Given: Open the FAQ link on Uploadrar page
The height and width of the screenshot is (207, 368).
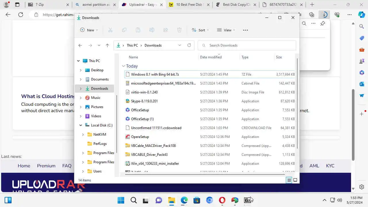Looking at the screenshot, I should click(67, 166).
